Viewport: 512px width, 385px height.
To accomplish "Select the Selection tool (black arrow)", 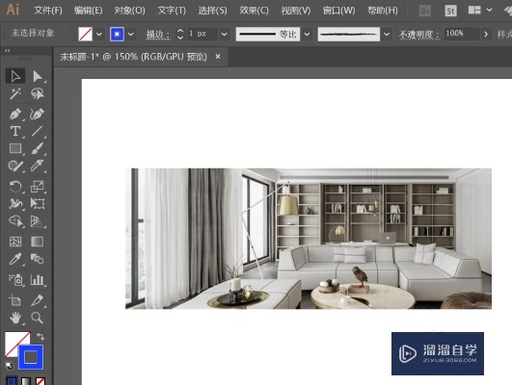I will coord(15,76).
